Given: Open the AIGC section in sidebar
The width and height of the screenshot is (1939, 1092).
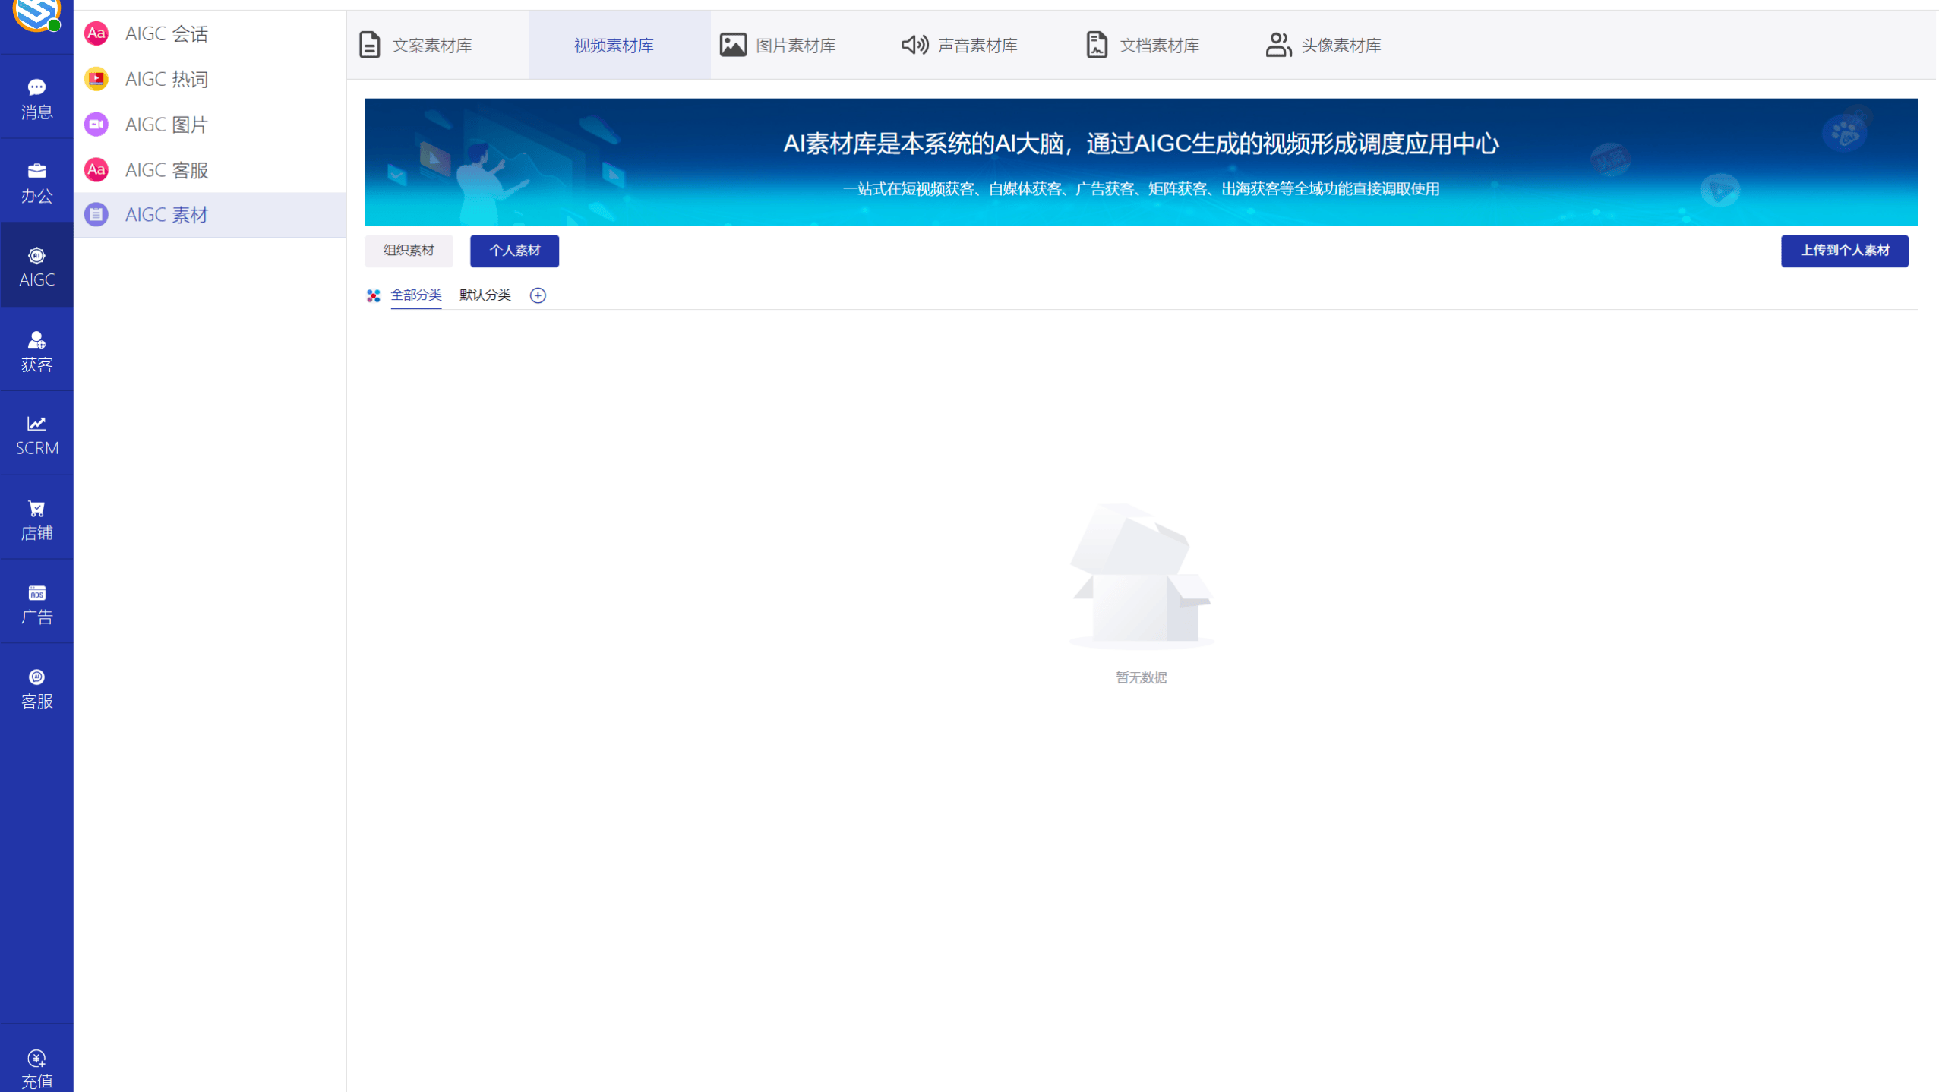Looking at the screenshot, I should pyautogui.click(x=36, y=264).
